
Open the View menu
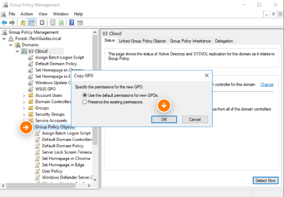(43, 14)
